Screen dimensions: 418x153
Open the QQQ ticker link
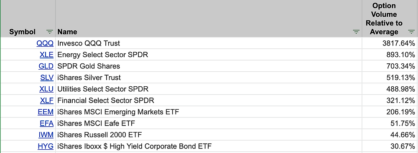[45, 43]
